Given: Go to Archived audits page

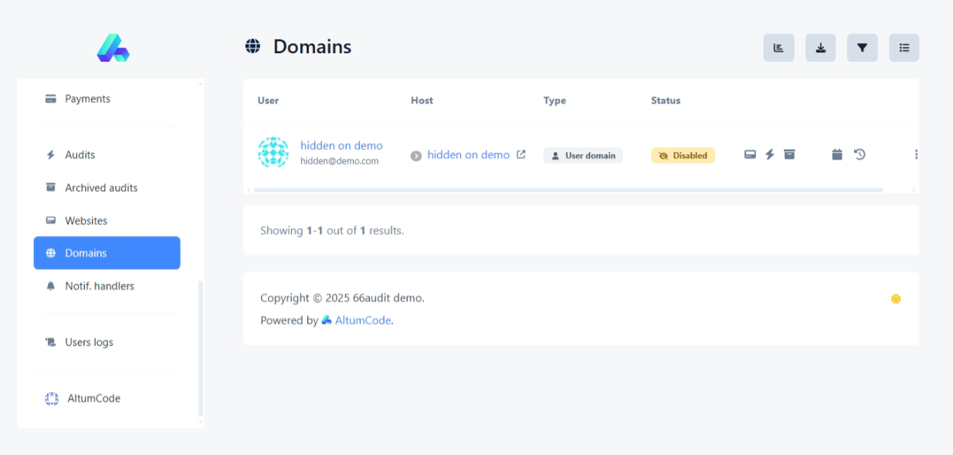Looking at the screenshot, I should 100,187.
